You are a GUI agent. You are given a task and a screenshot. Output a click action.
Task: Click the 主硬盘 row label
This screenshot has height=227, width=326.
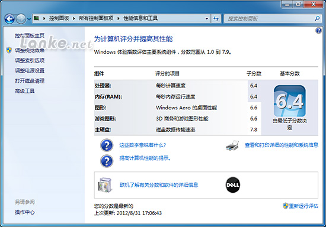[103, 129]
